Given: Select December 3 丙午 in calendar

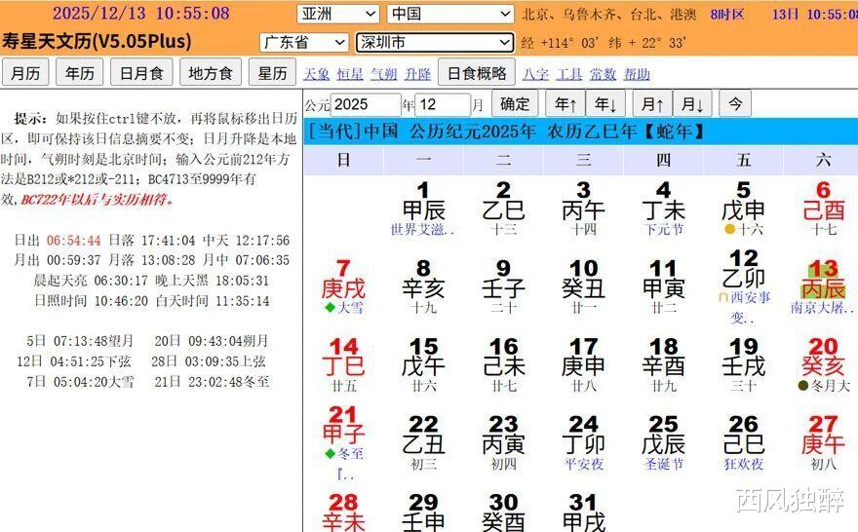Looking at the screenshot, I should (x=583, y=208).
